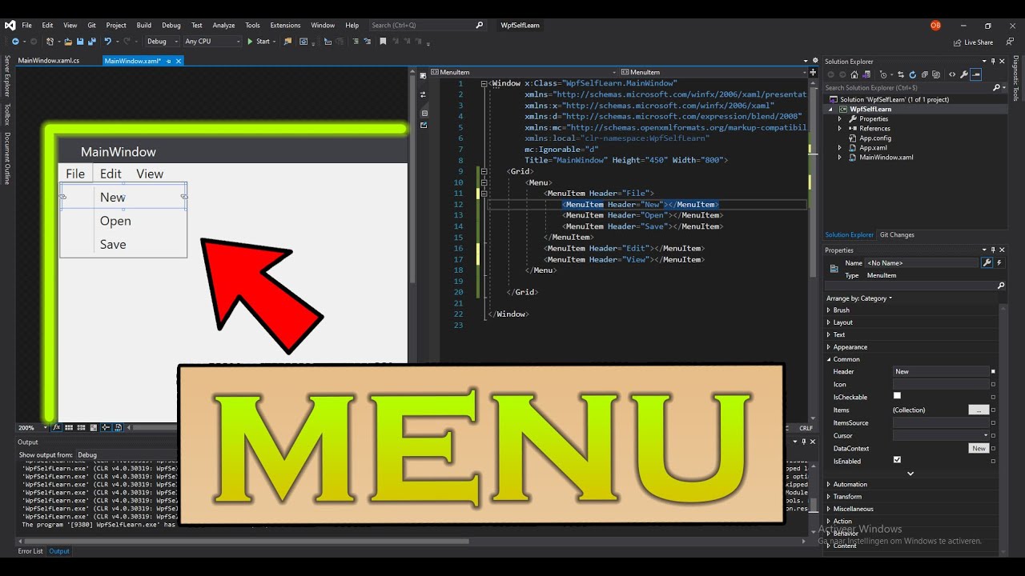Select the WpfSelfLearn project node

(870, 109)
